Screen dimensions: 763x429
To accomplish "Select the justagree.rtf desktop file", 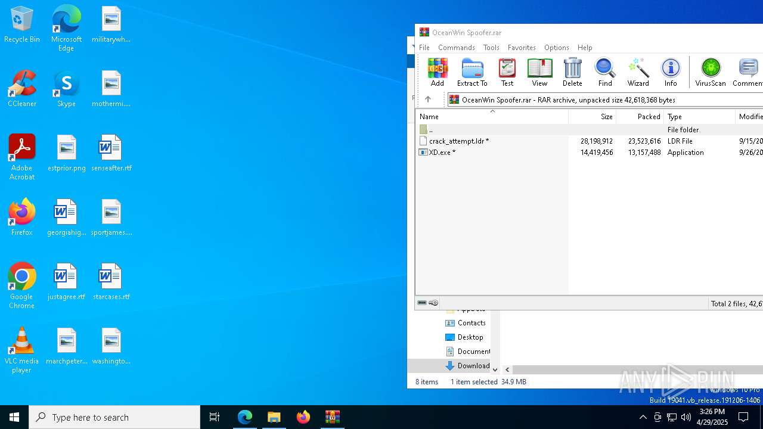I will click(x=66, y=282).
